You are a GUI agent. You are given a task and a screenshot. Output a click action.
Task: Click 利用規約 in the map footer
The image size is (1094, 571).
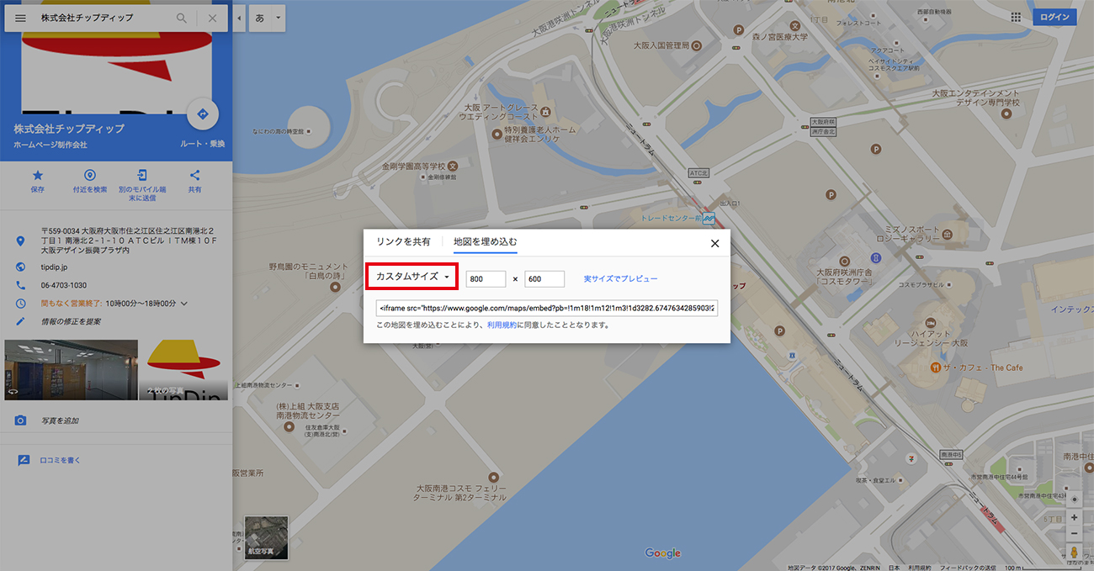tap(920, 567)
